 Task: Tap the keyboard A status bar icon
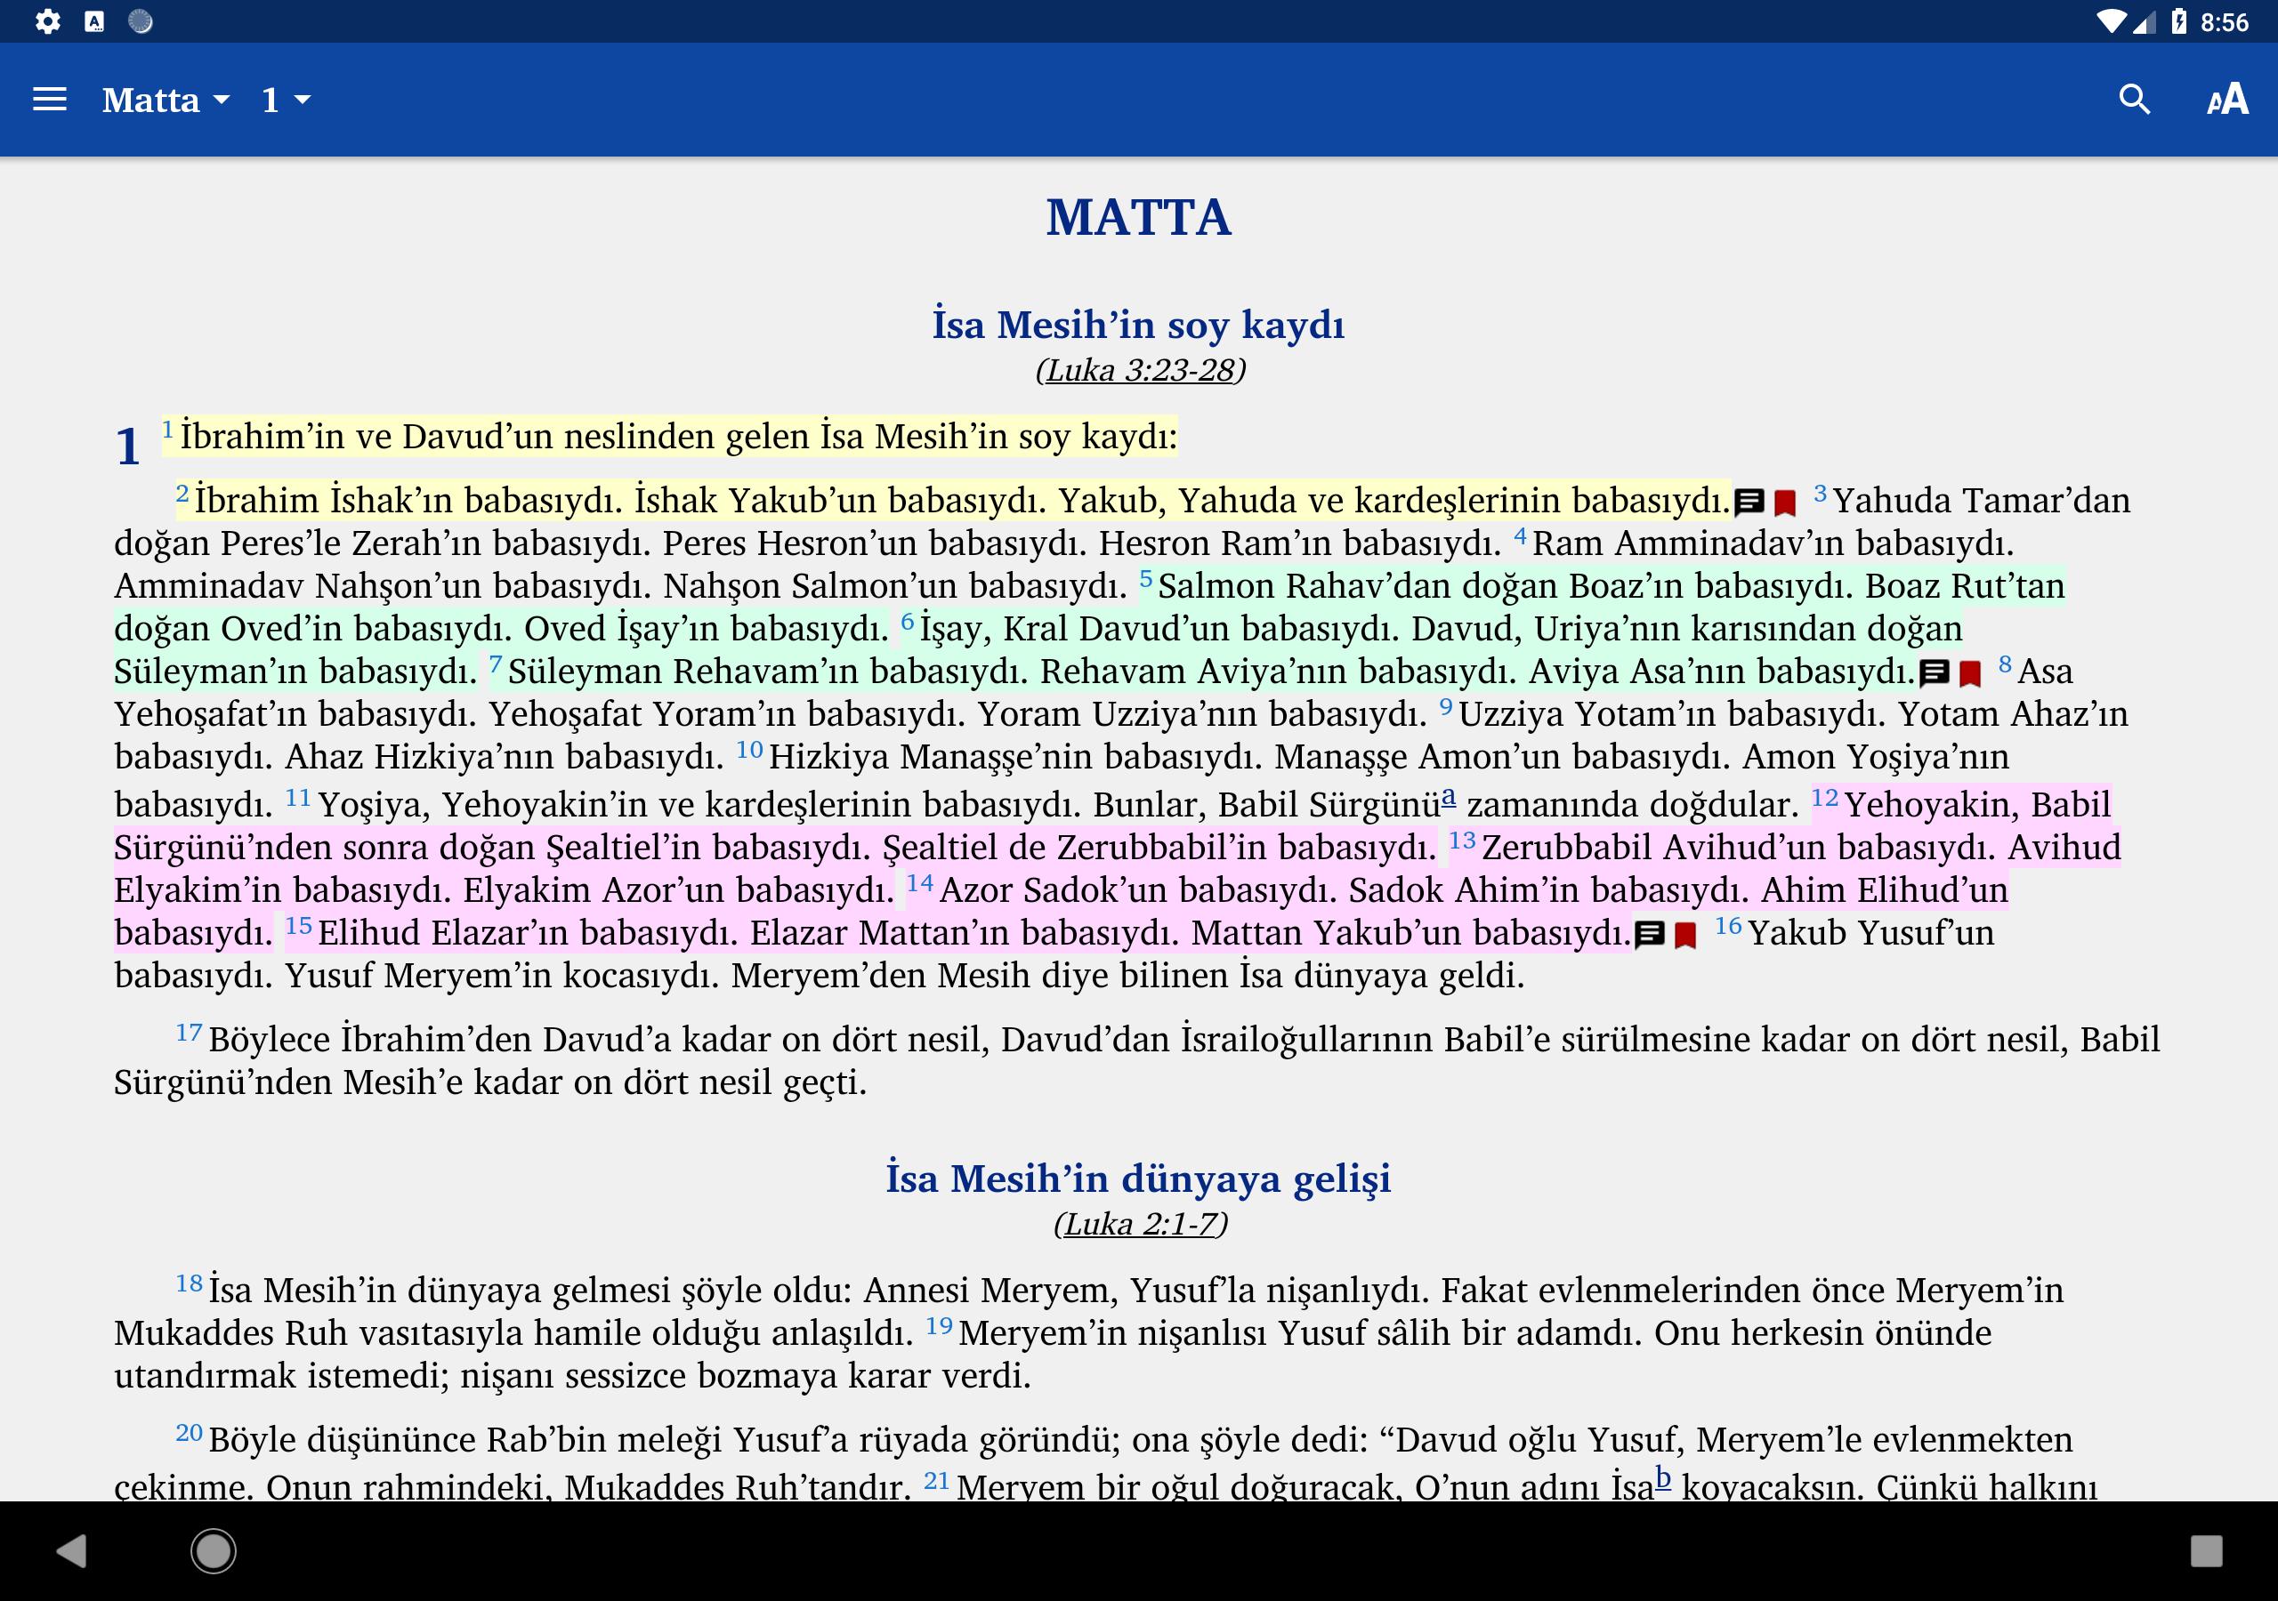pos(94,20)
